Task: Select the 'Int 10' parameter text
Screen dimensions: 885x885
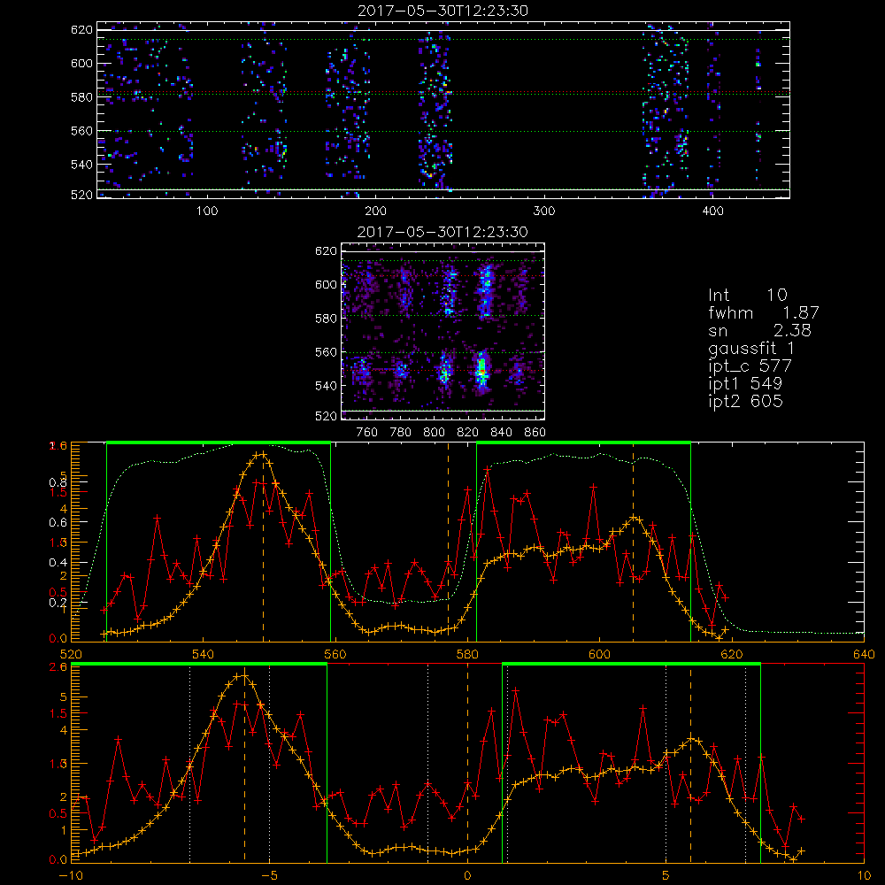Action: click(x=748, y=295)
